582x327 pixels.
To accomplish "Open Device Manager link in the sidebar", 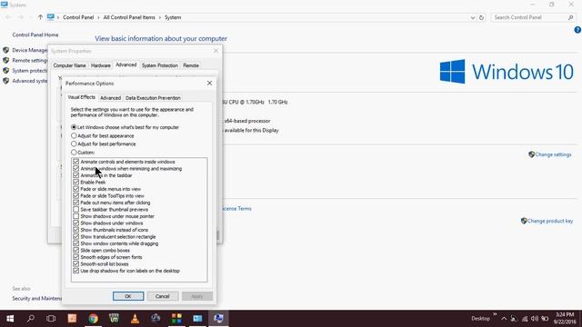I will (30, 50).
